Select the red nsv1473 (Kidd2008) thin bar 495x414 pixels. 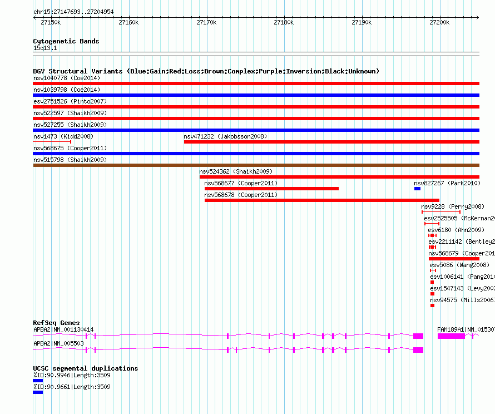[x=52, y=142]
